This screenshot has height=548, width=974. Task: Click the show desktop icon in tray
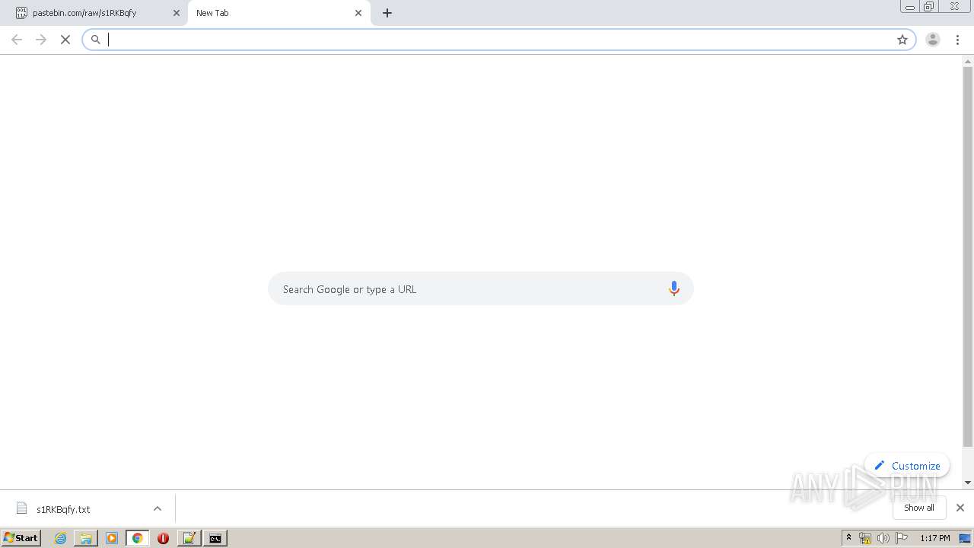[966, 538]
